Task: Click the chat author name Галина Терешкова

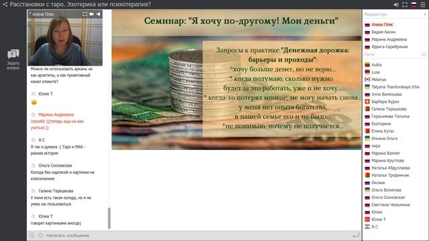Action: (56, 191)
